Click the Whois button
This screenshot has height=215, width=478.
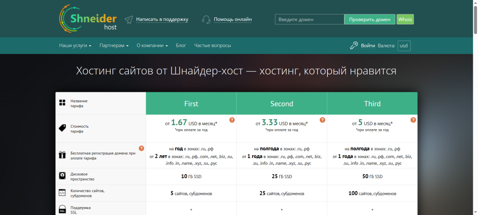click(x=405, y=20)
